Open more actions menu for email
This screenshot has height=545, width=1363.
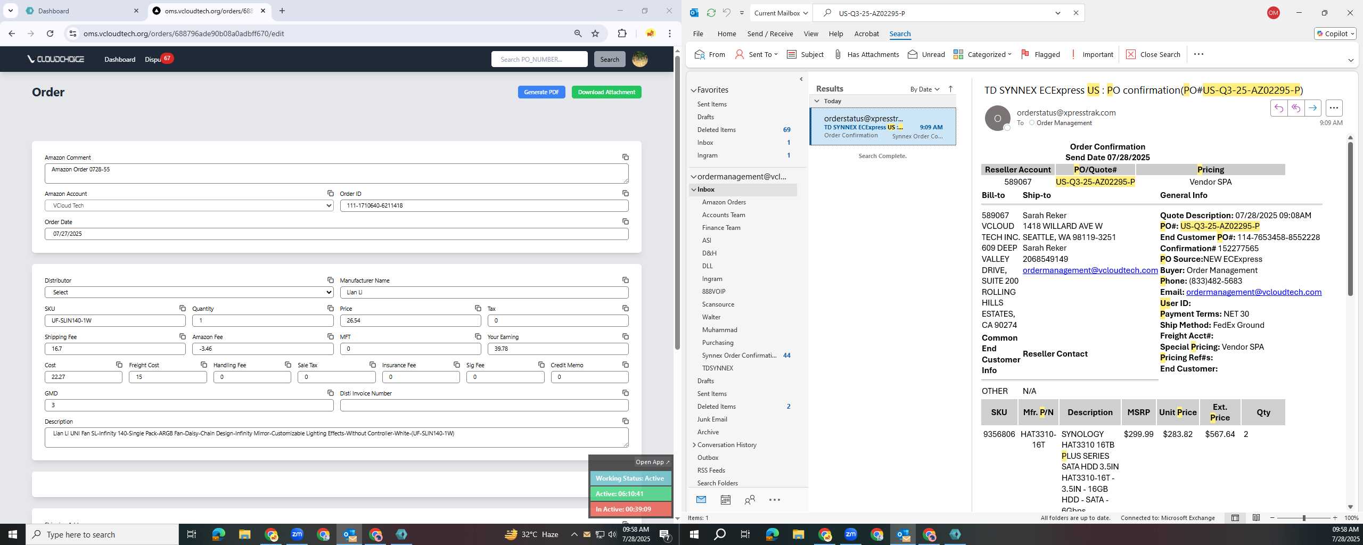pyautogui.click(x=1334, y=108)
